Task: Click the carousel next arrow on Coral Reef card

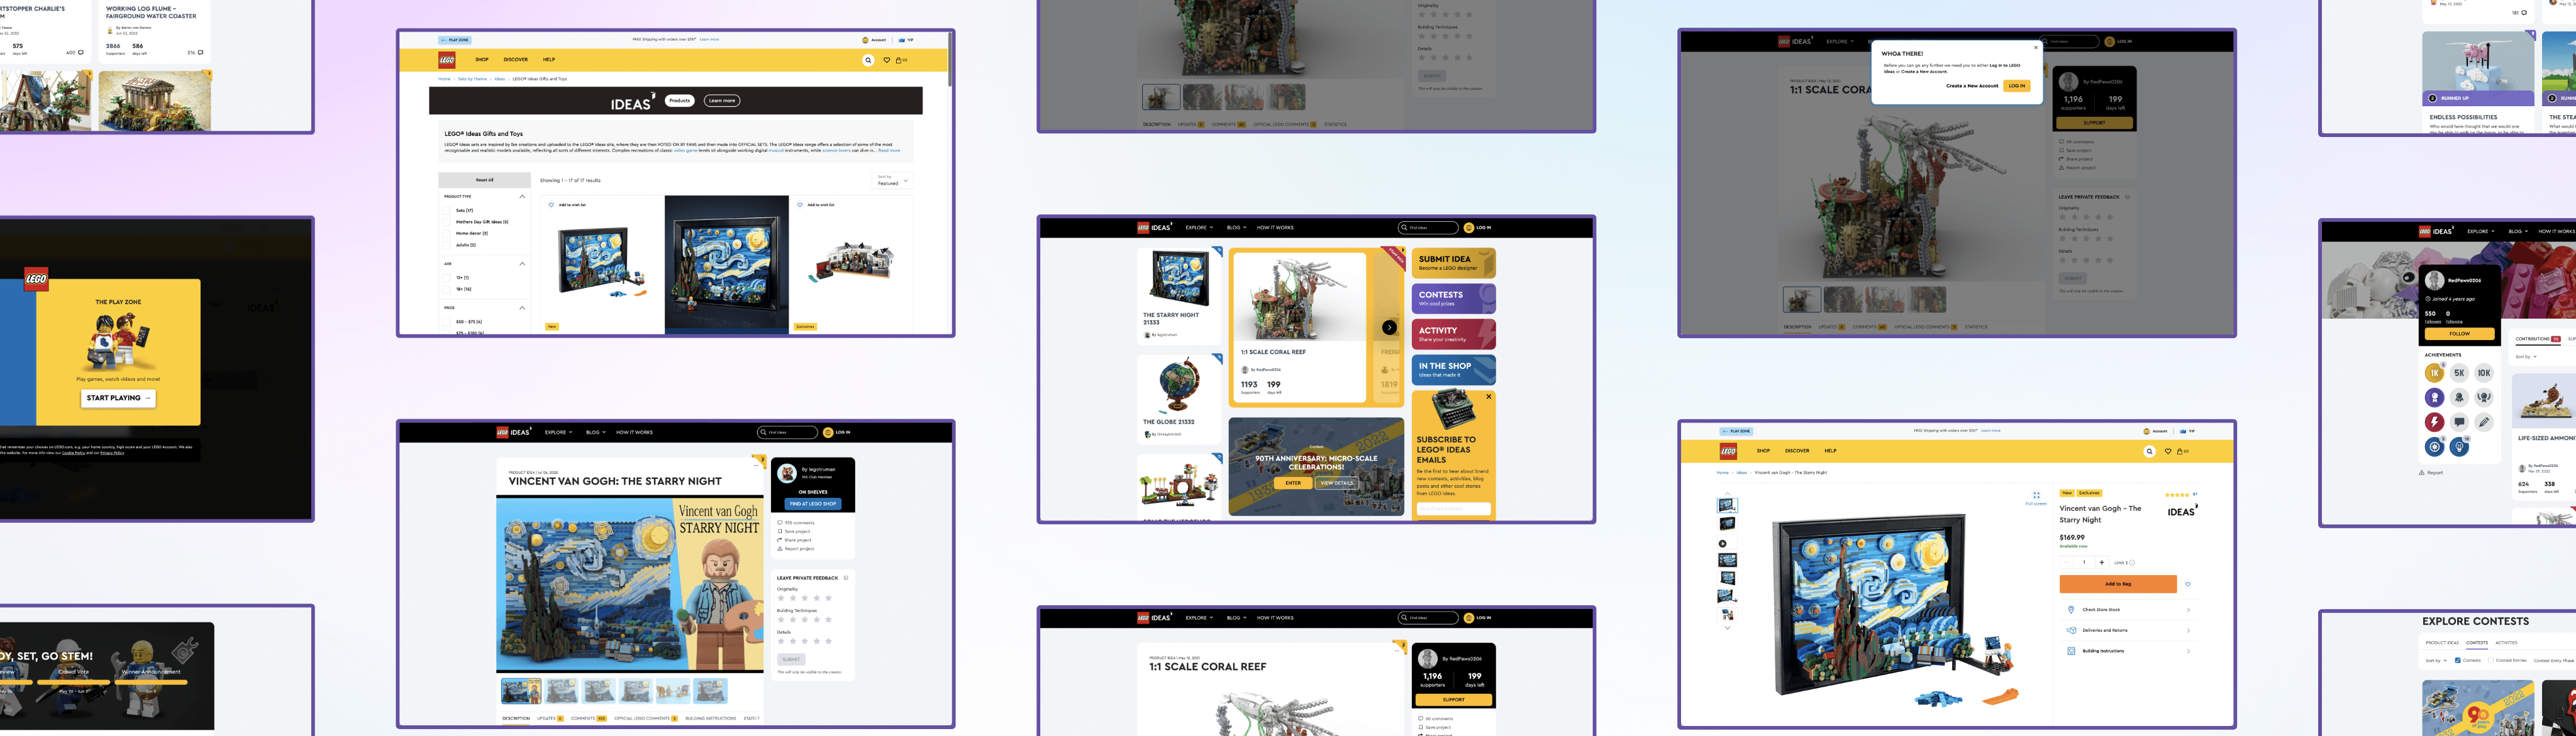Action: point(1389,327)
